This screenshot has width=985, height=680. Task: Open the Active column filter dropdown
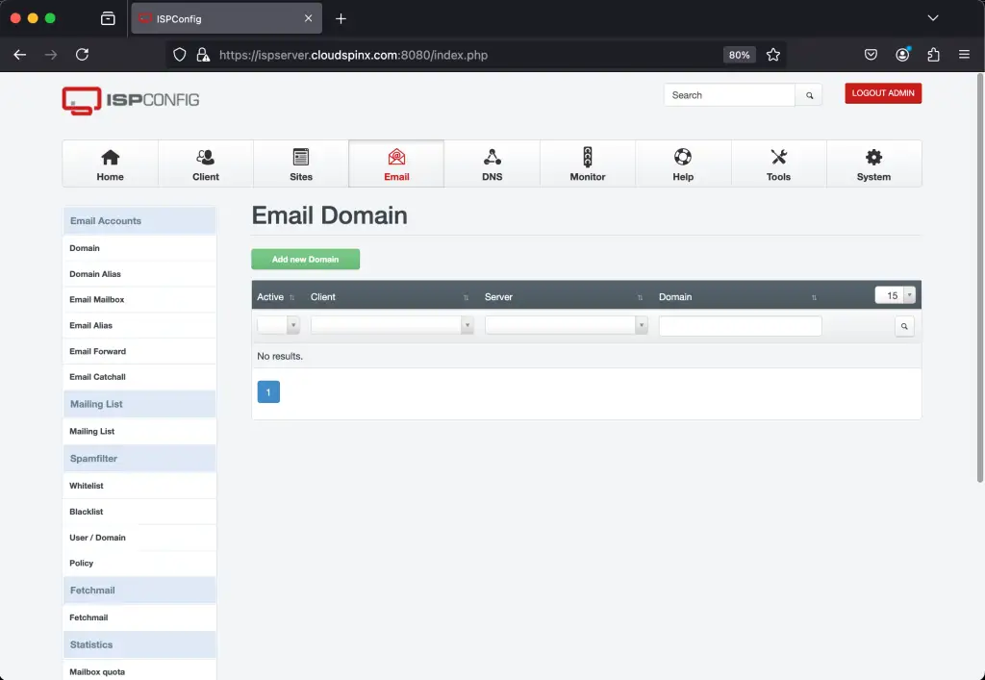click(277, 325)
